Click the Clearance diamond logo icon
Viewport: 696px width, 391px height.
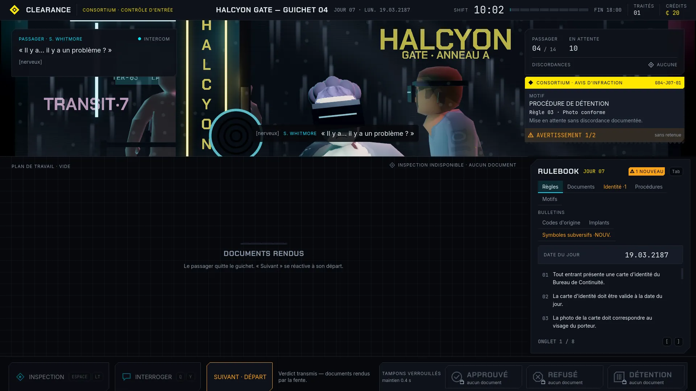tap(14, 10)
